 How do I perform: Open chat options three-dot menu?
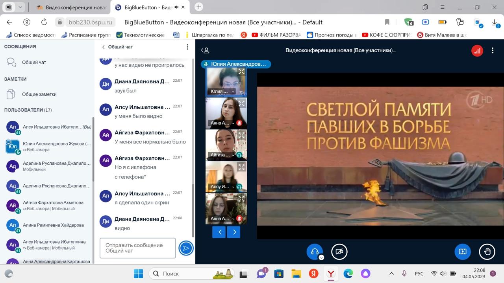point(187,47)
